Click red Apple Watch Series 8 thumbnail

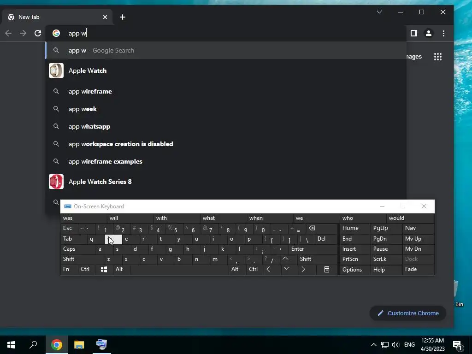56,182
